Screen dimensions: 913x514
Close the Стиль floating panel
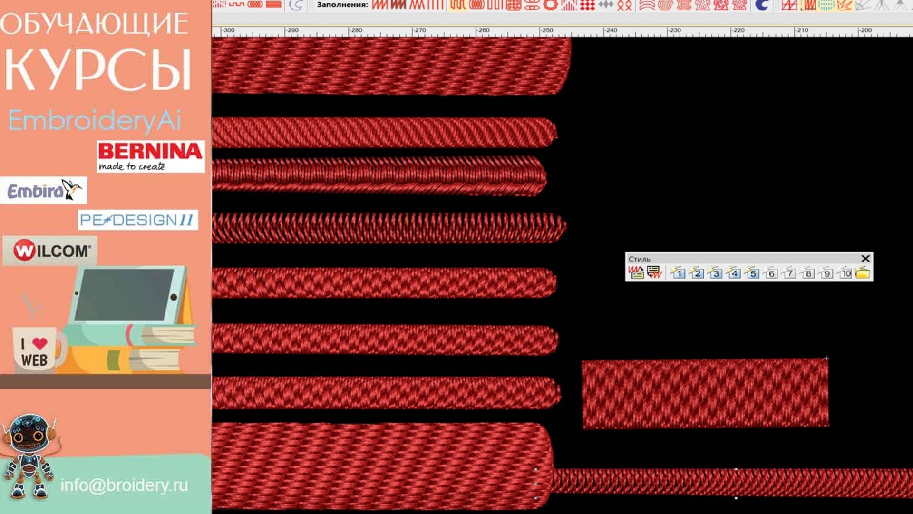click(865, 258)
